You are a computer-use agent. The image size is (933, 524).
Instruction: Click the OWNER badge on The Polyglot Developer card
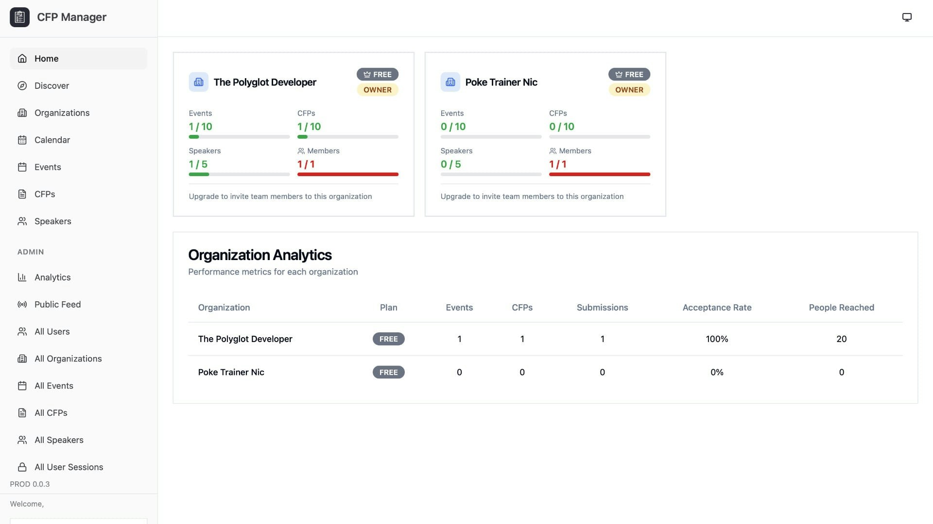tap(378, 89)
